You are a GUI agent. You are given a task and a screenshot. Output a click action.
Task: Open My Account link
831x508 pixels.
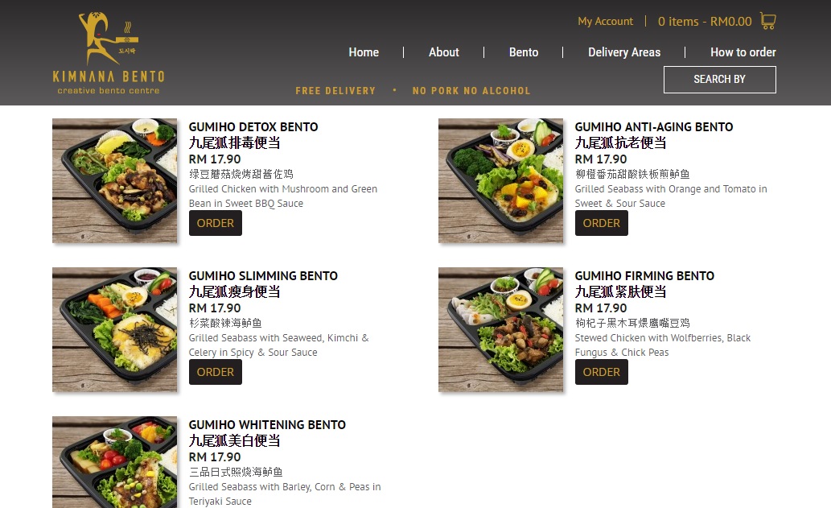point(605,21)
